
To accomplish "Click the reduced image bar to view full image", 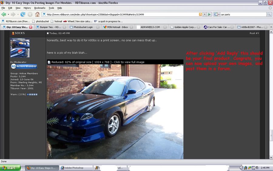I will 115,62.
